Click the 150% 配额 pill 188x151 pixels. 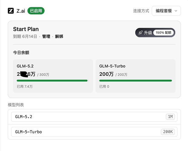pos(163,33)
